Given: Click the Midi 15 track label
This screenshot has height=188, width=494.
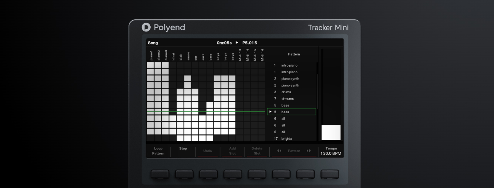Looking at the screenshot, I should pyautogui.click(x=255, y=55).
